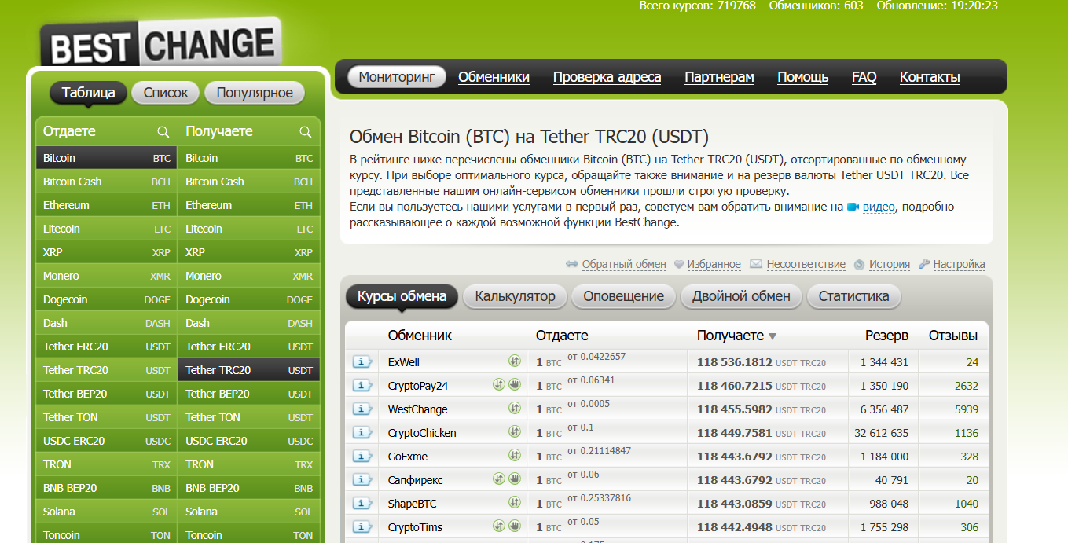Click the Настройка link
Image resolution: width=1068 pixels, height=543 pixels.
coord(959,265)
